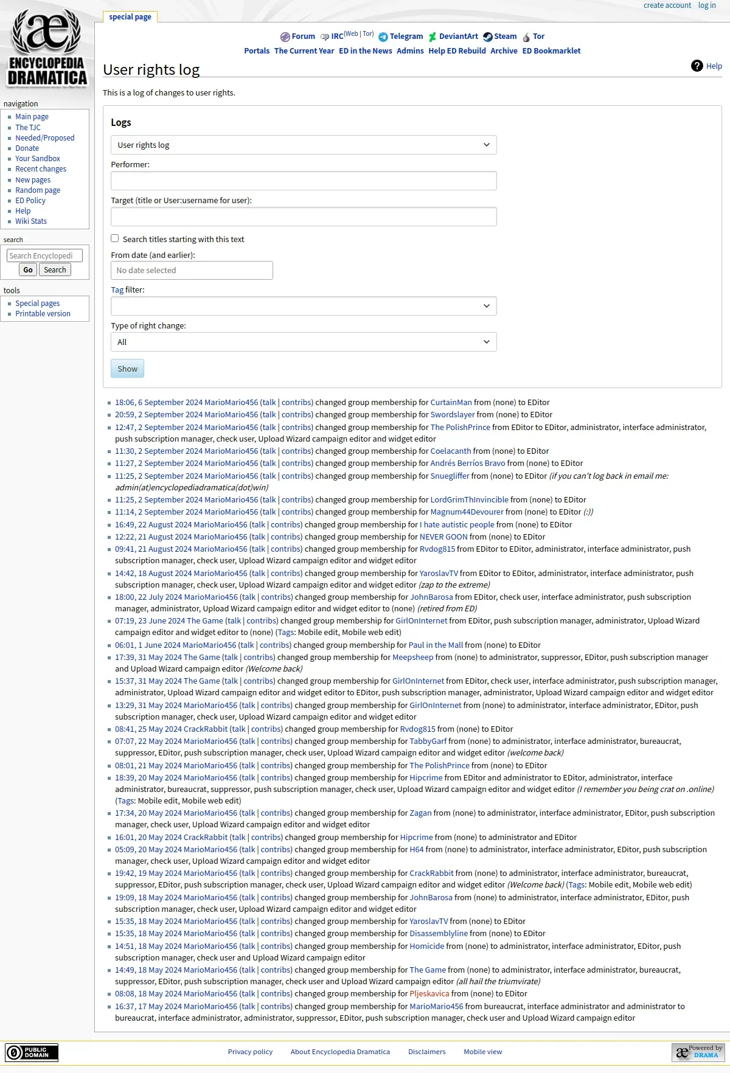Open 'Paul in the Mall' user link
This screenshot has width=730, height=1073.
point(436,645)
